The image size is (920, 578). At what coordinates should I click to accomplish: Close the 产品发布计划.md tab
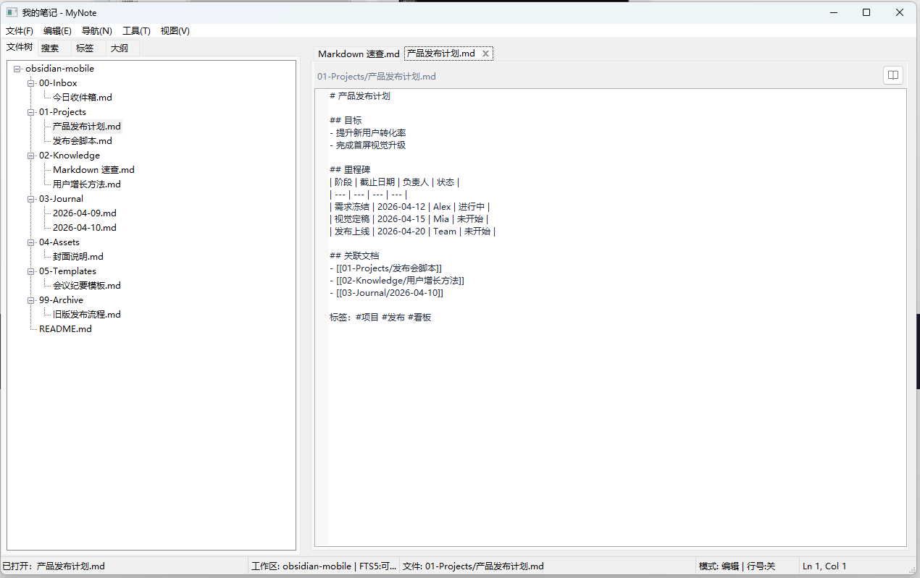point(486,54)
